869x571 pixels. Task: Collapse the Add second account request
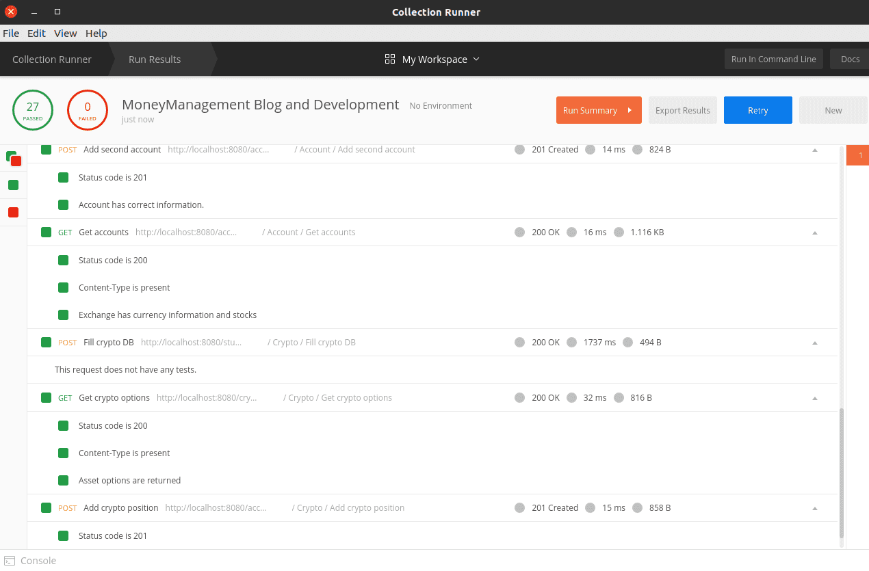click(x=814, y=150)
